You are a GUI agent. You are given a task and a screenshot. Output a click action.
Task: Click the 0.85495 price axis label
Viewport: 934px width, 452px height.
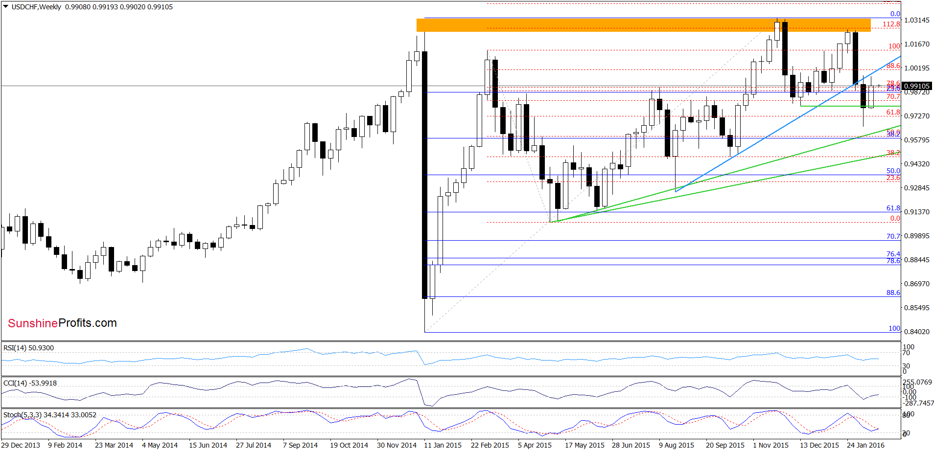917,308
